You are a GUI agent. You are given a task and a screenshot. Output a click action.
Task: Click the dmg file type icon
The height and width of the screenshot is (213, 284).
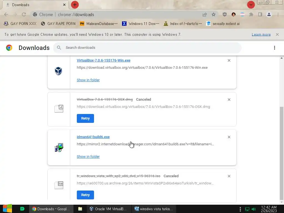pyautogui.click(x=59, y=109)
